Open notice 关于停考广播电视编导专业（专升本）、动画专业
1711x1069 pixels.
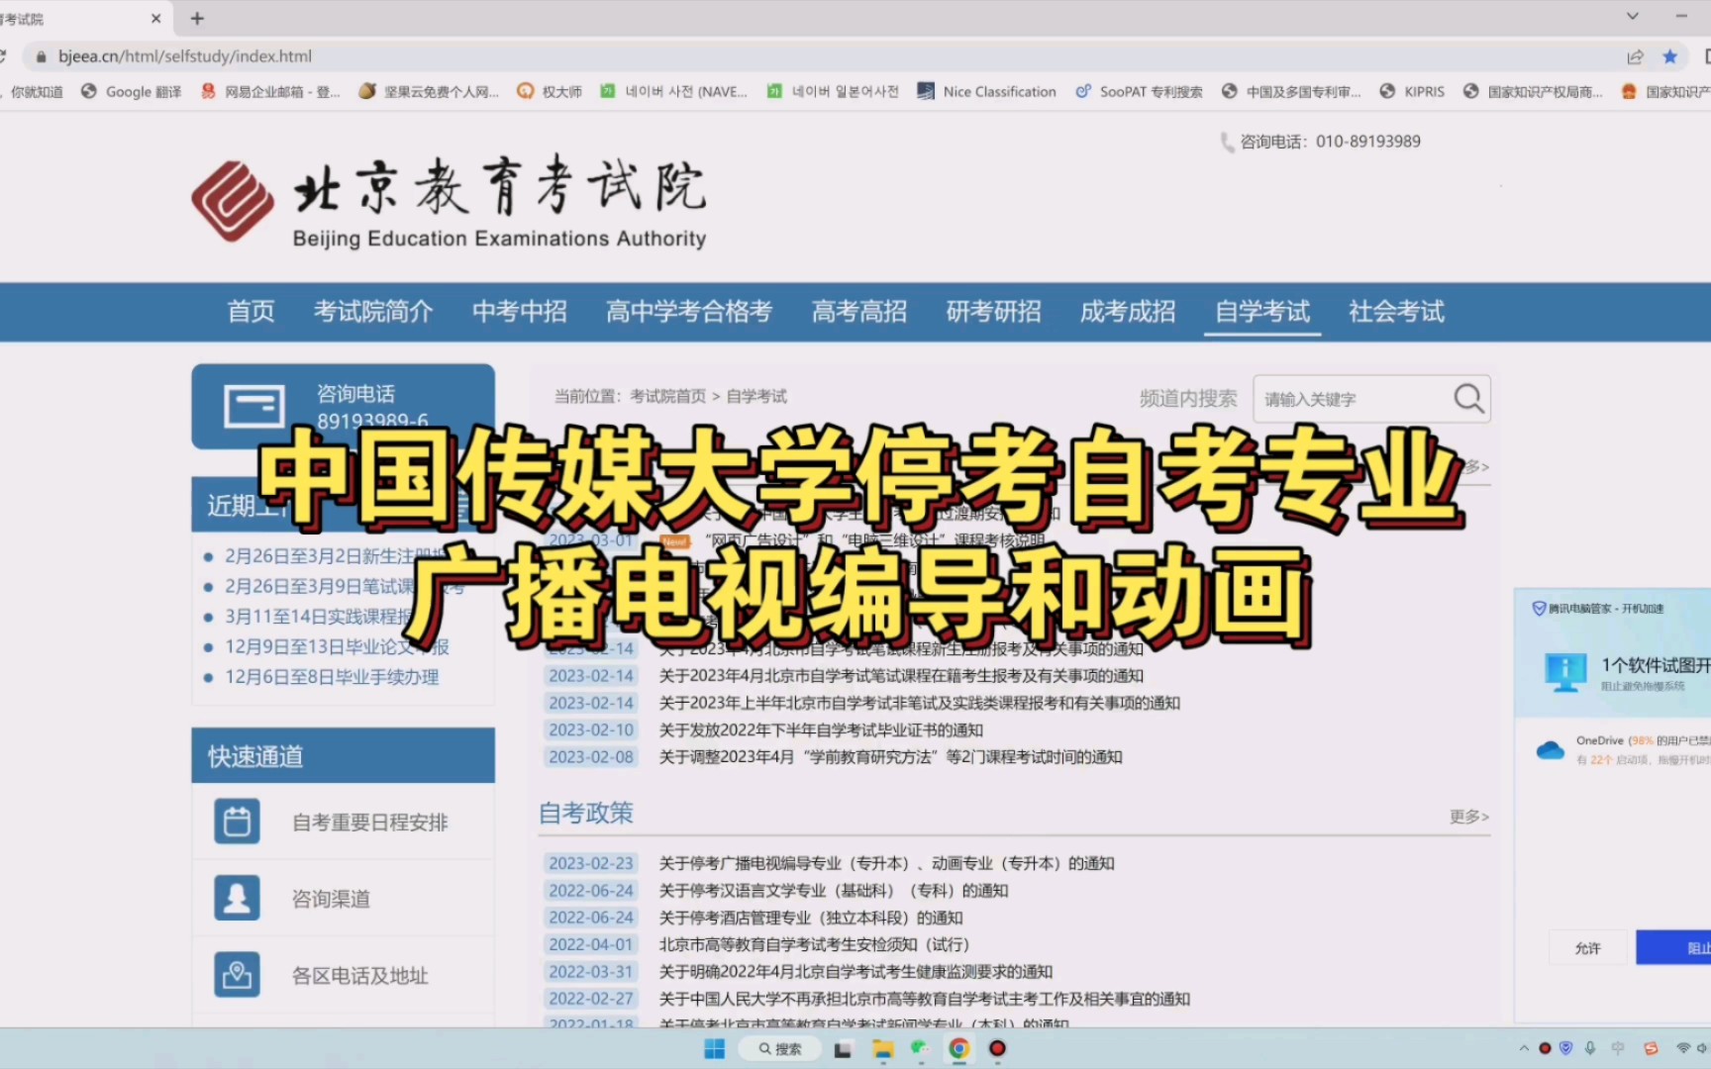pyautogui.click(x=887, y=863)
